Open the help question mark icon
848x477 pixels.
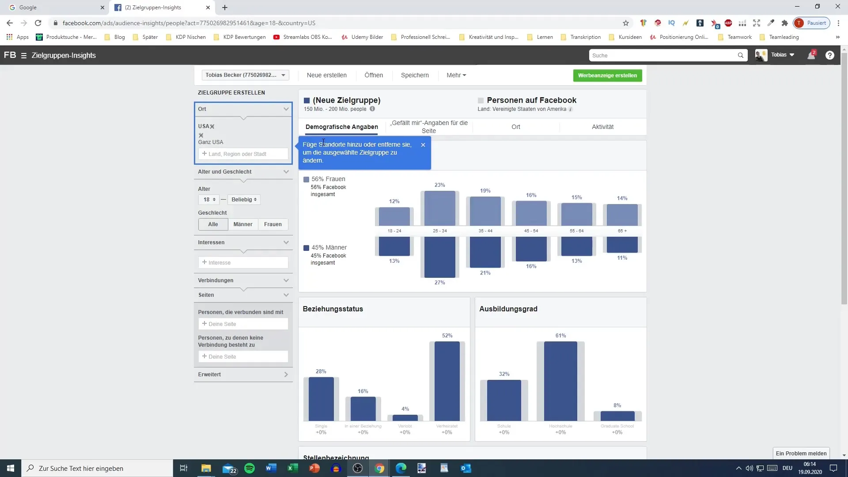(x=830, y=55)
